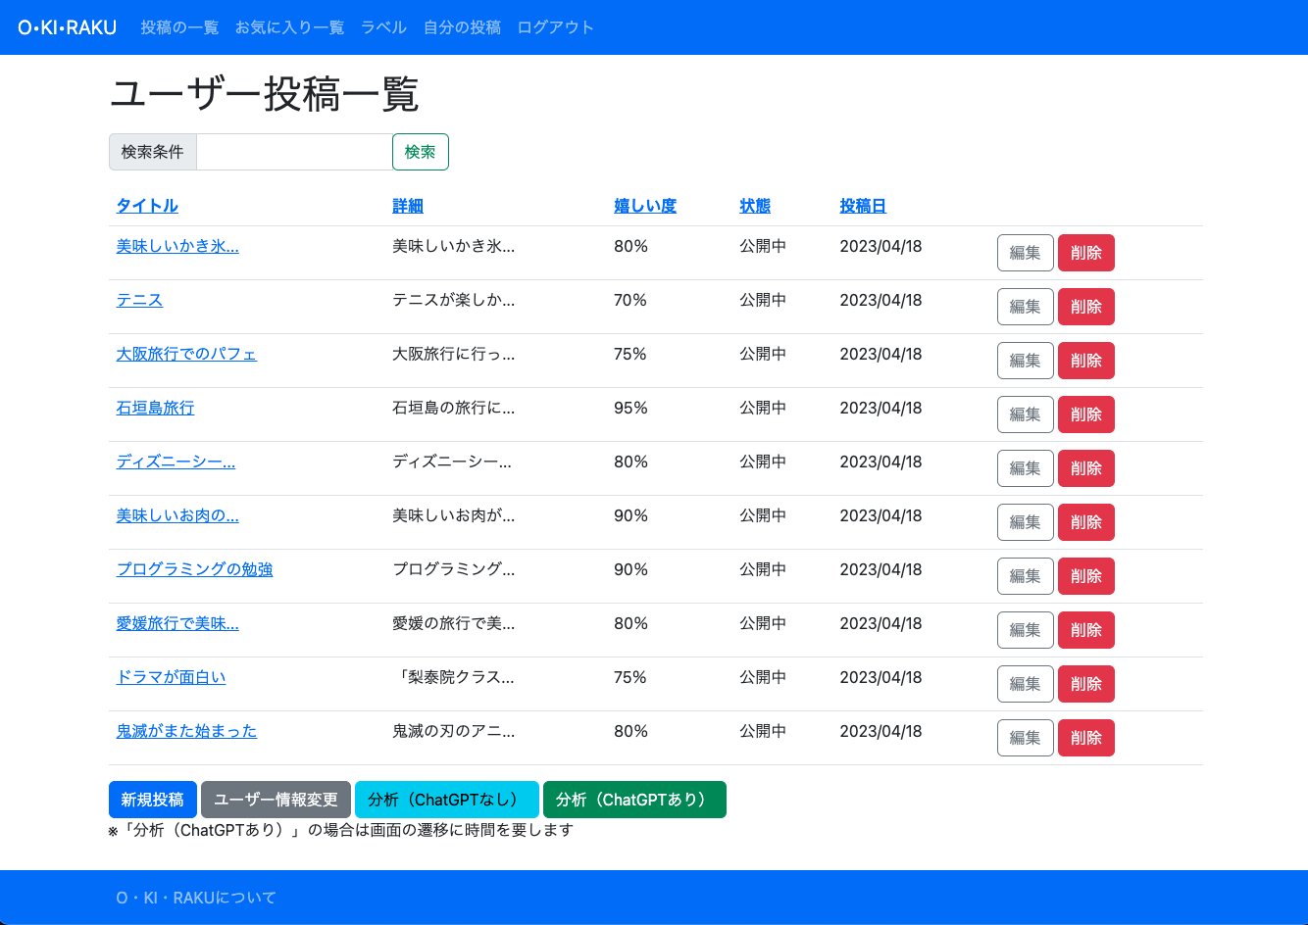Screen dimensions: 1308x925
Task: Open ユーザー情報変更
Action: pos(276,800)
